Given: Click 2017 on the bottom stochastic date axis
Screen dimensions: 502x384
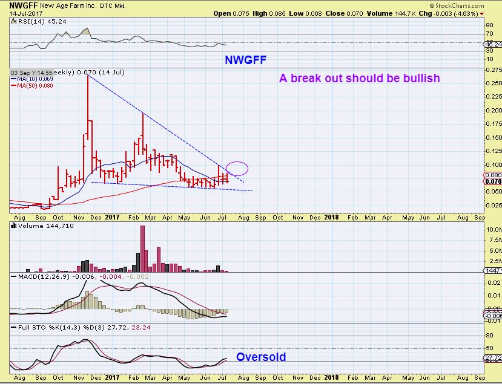Looking at the screenshot, I should point(112,377).
